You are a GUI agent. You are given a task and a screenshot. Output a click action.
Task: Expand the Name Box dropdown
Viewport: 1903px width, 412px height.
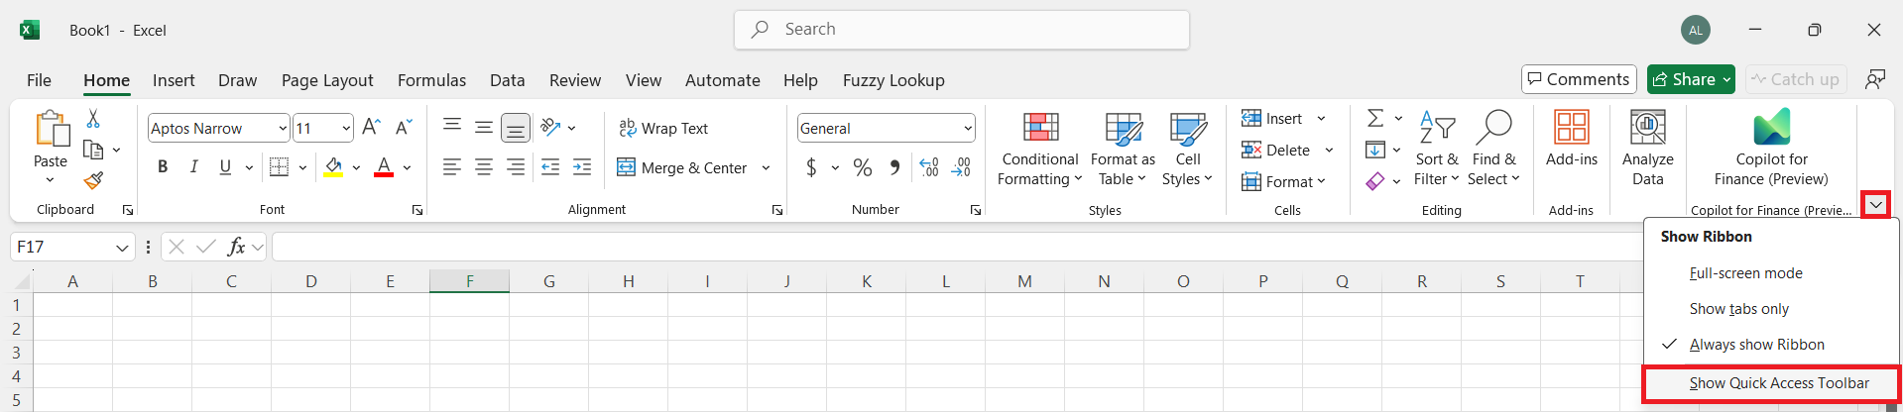click(122, 247)
